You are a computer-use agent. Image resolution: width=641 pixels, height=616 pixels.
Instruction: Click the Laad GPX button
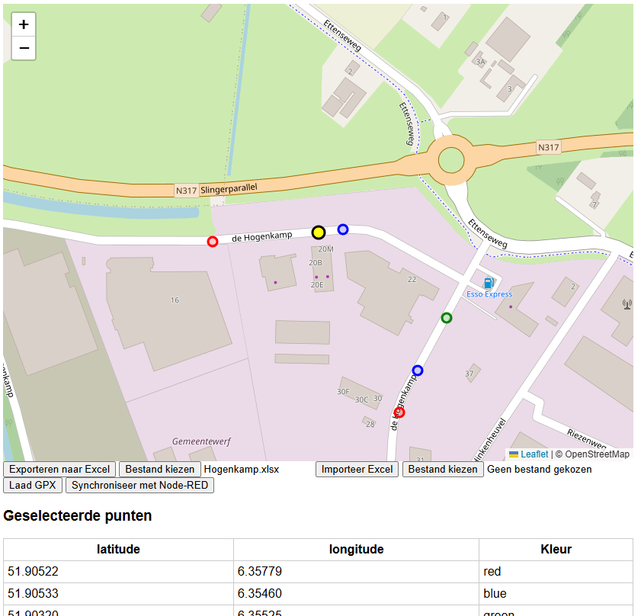click(x=32, y=485)
